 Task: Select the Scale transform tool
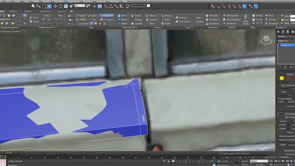click(66, 6)
